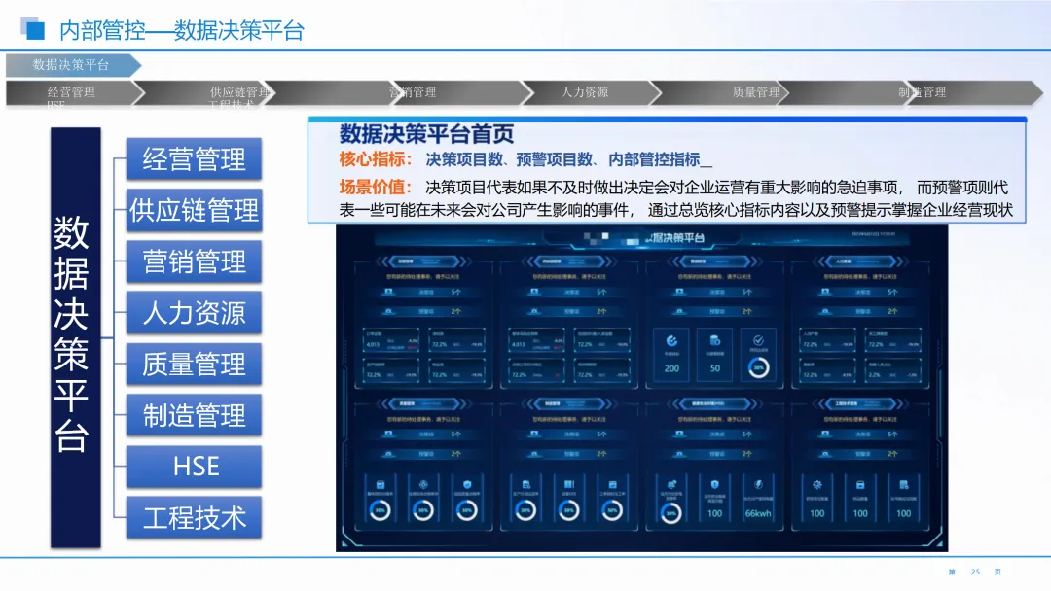Click the dashboard screenshot title banner
Screen dimensions: 1051x591
click(x=642, y=237)
